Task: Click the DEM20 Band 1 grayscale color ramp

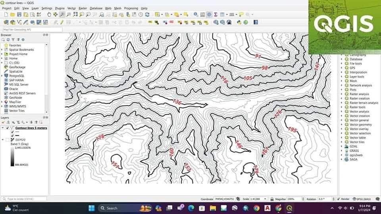Action: pyautogui.click(x=12, y=156)
